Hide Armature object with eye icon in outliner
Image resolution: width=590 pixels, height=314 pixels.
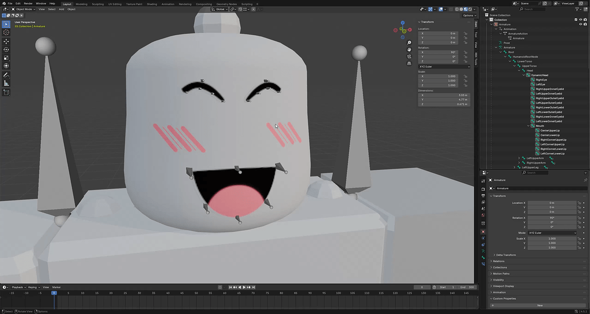(581, 24)
